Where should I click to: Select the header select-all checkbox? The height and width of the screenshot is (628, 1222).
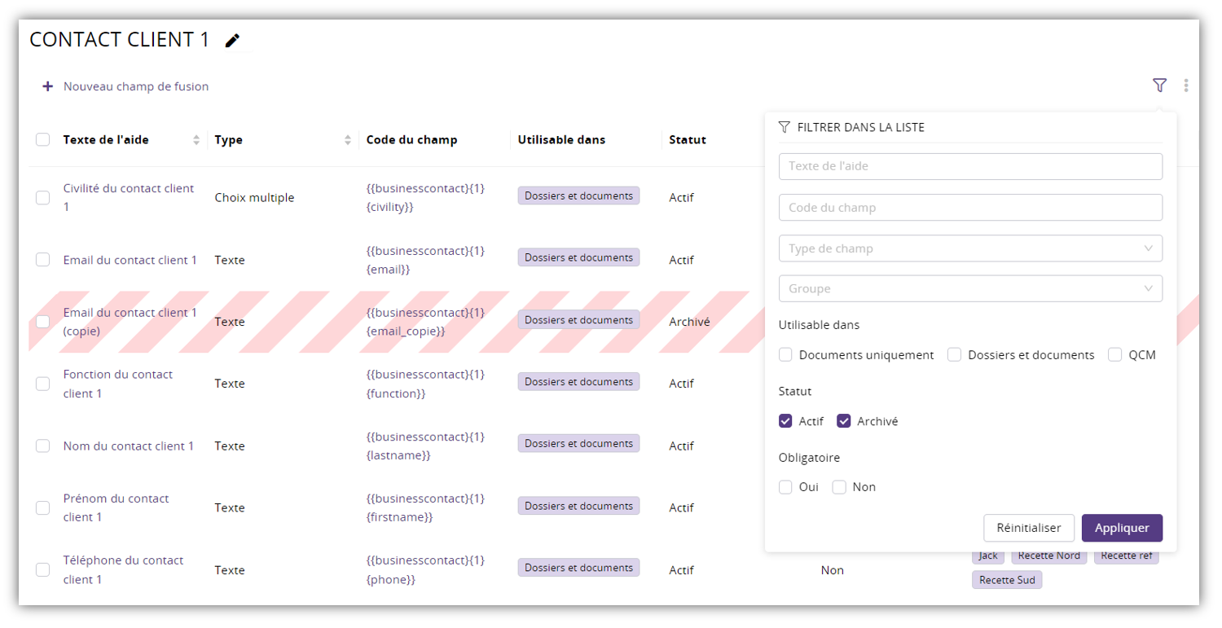42,140
